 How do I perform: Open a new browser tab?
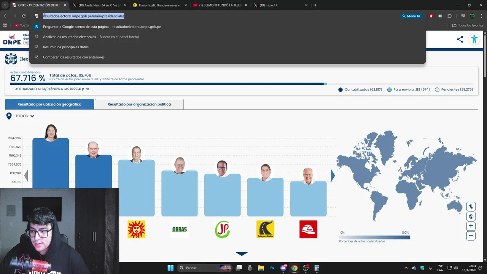[315, 5]
